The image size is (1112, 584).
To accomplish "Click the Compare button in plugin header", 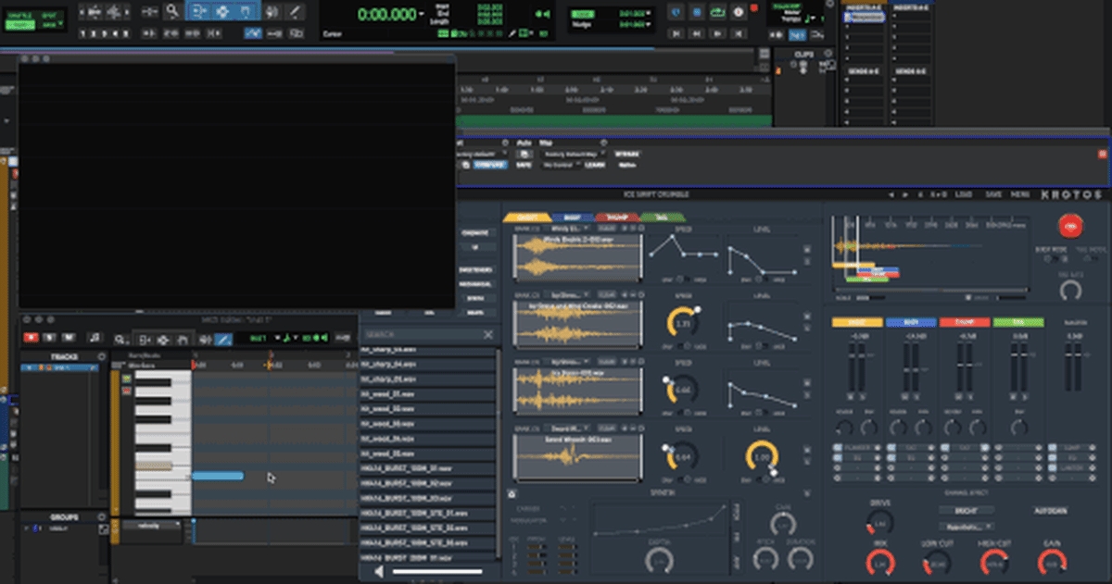I will point(490,164).
